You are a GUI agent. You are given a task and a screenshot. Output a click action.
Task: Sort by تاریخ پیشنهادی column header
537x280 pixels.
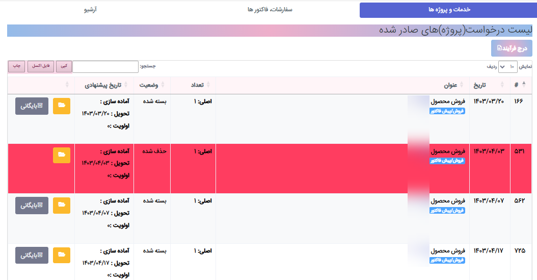pos(102,85)
